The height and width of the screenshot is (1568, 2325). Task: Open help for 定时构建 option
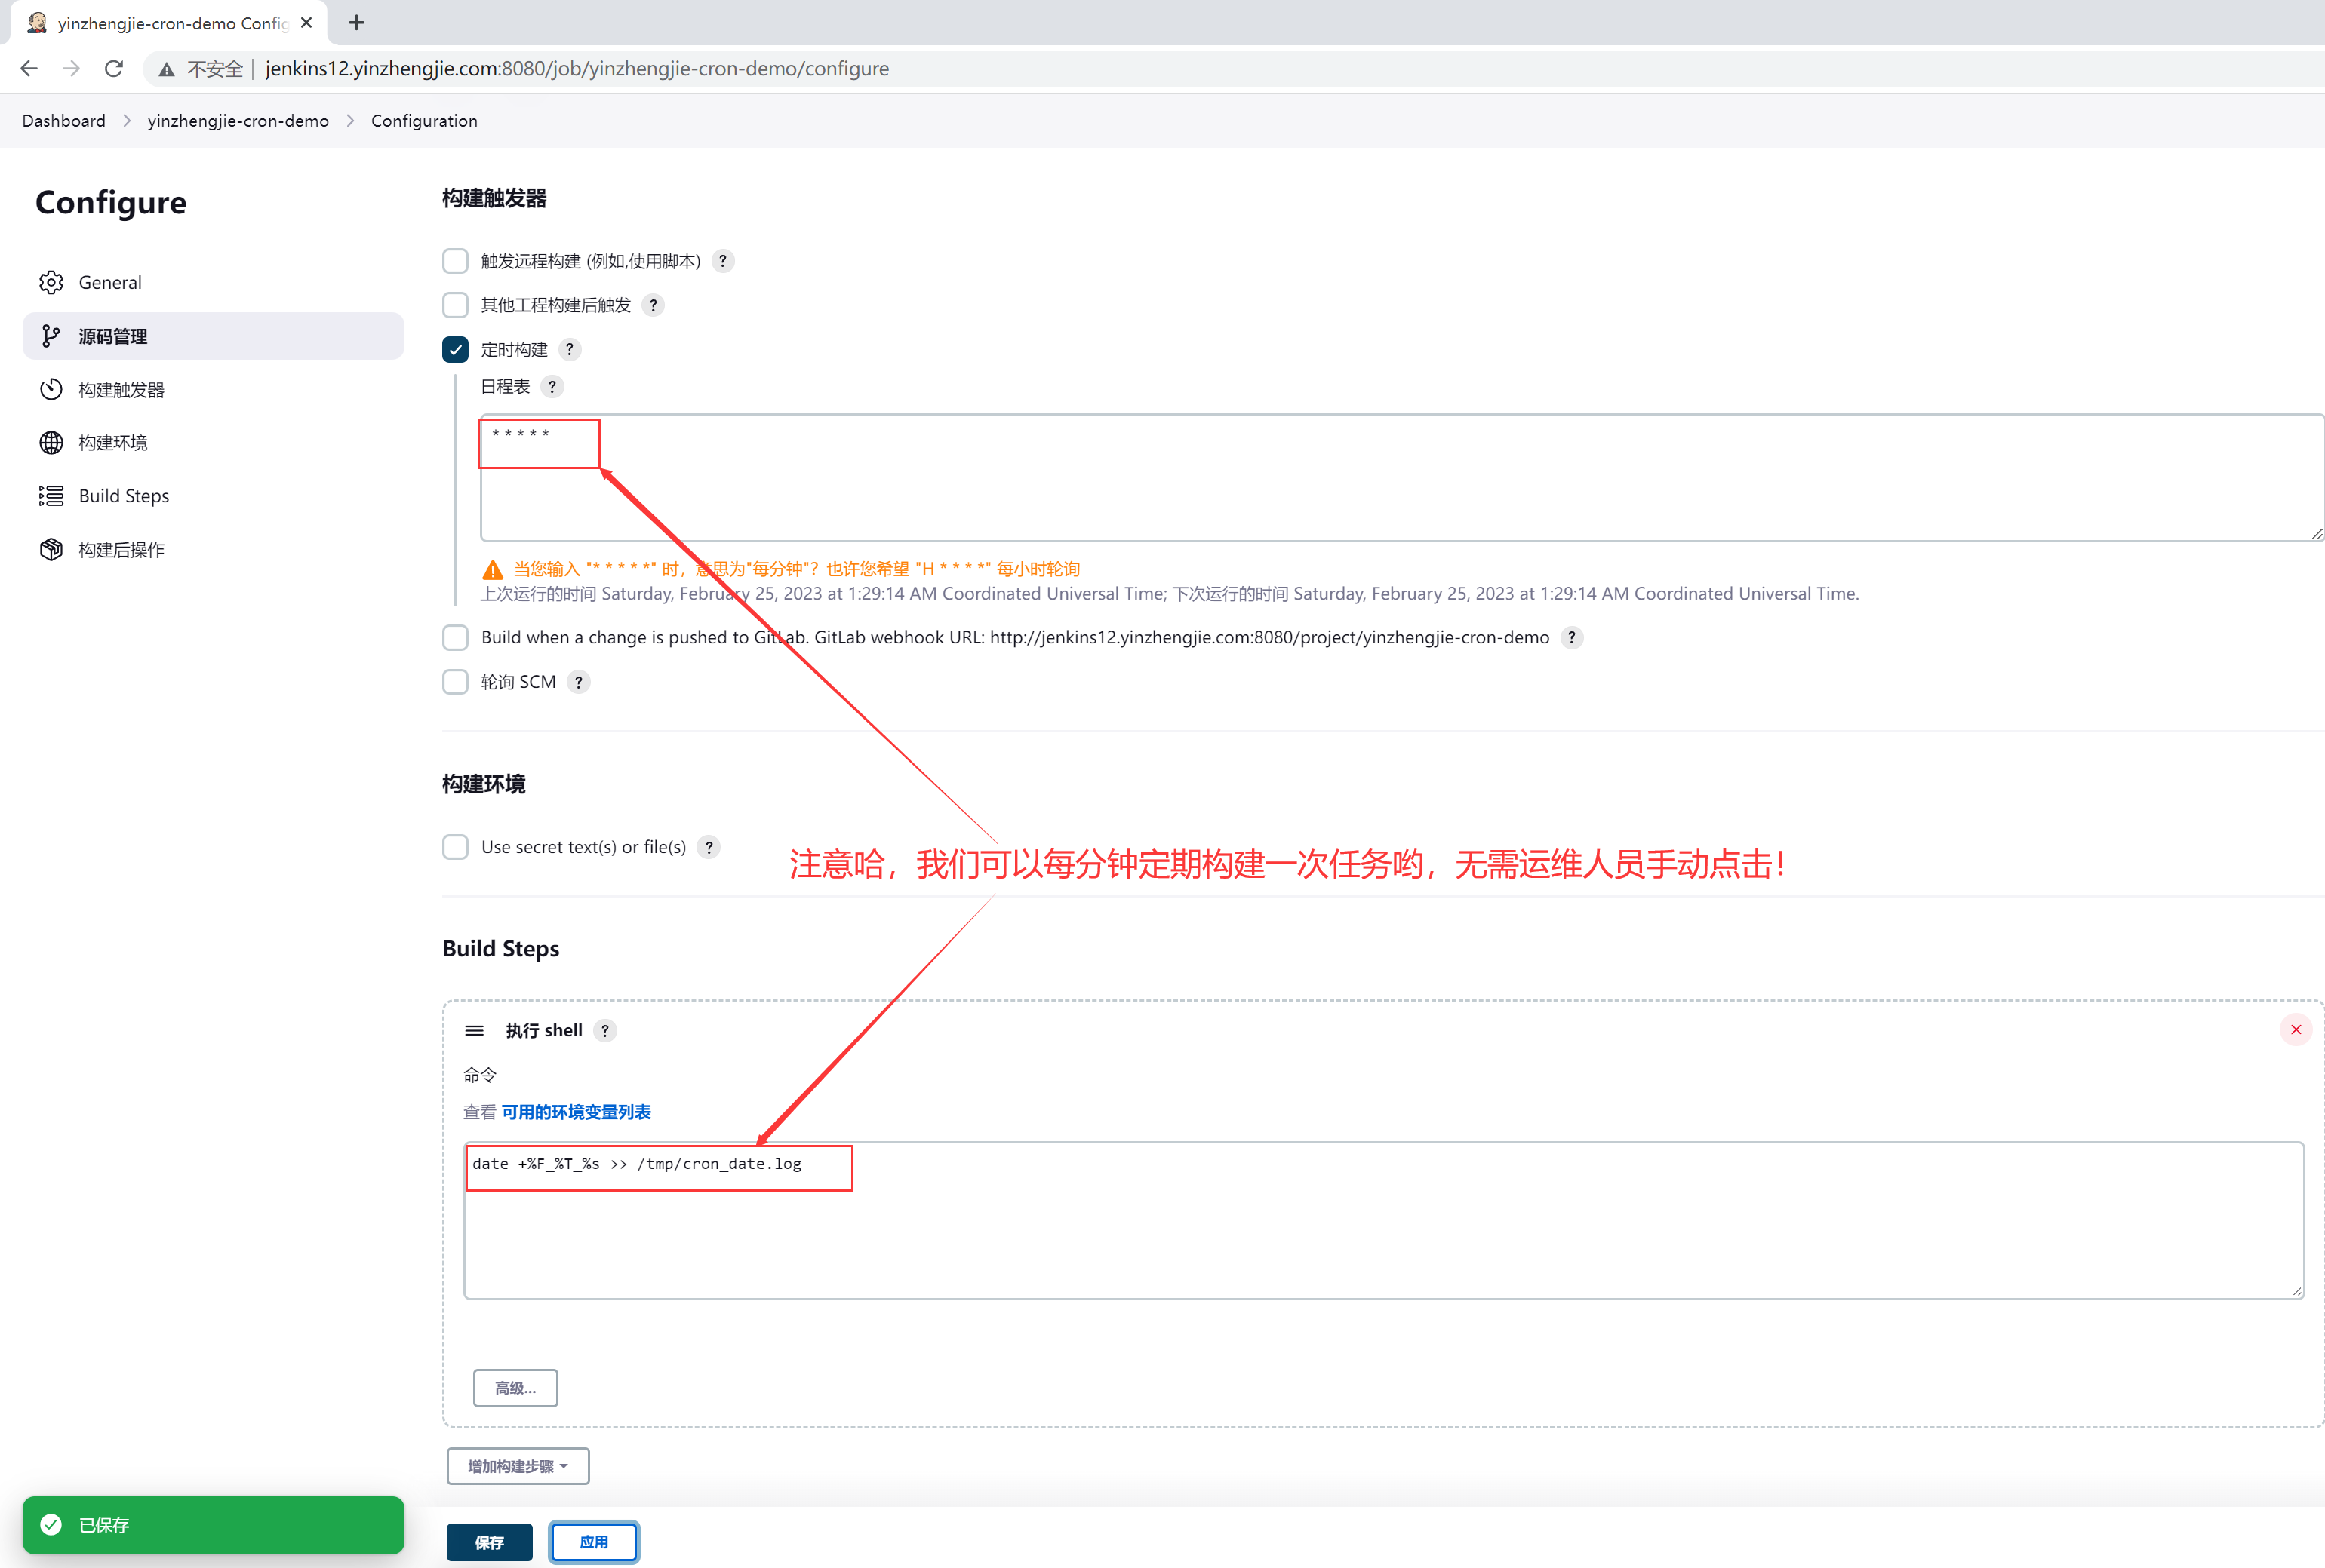(569, 349)
